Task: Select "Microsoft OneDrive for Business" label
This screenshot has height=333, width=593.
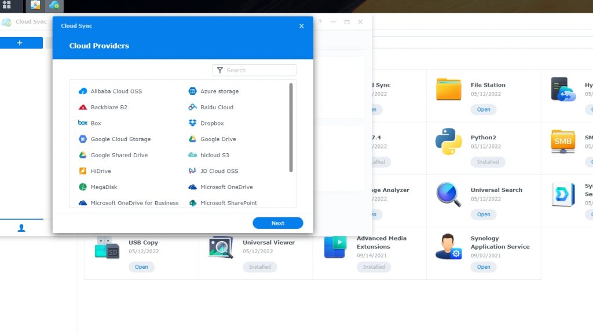Action: coord(134,203)
